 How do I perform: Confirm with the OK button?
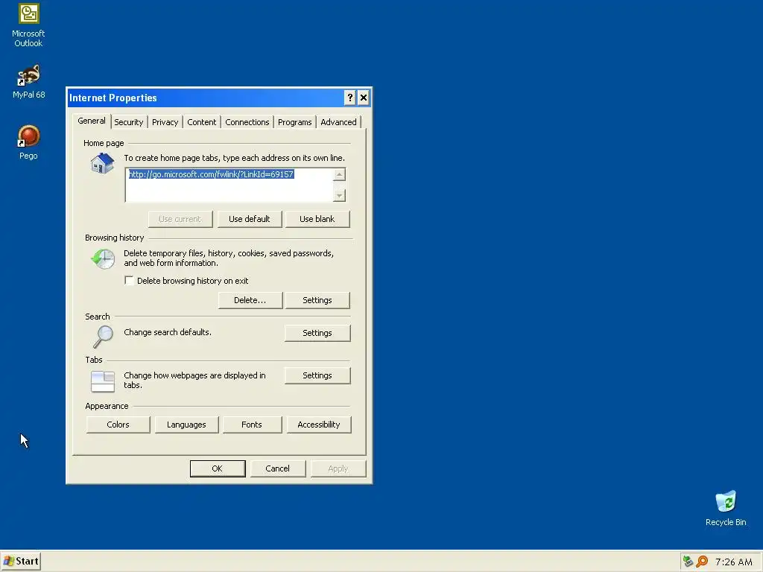[x=218, y=468]
